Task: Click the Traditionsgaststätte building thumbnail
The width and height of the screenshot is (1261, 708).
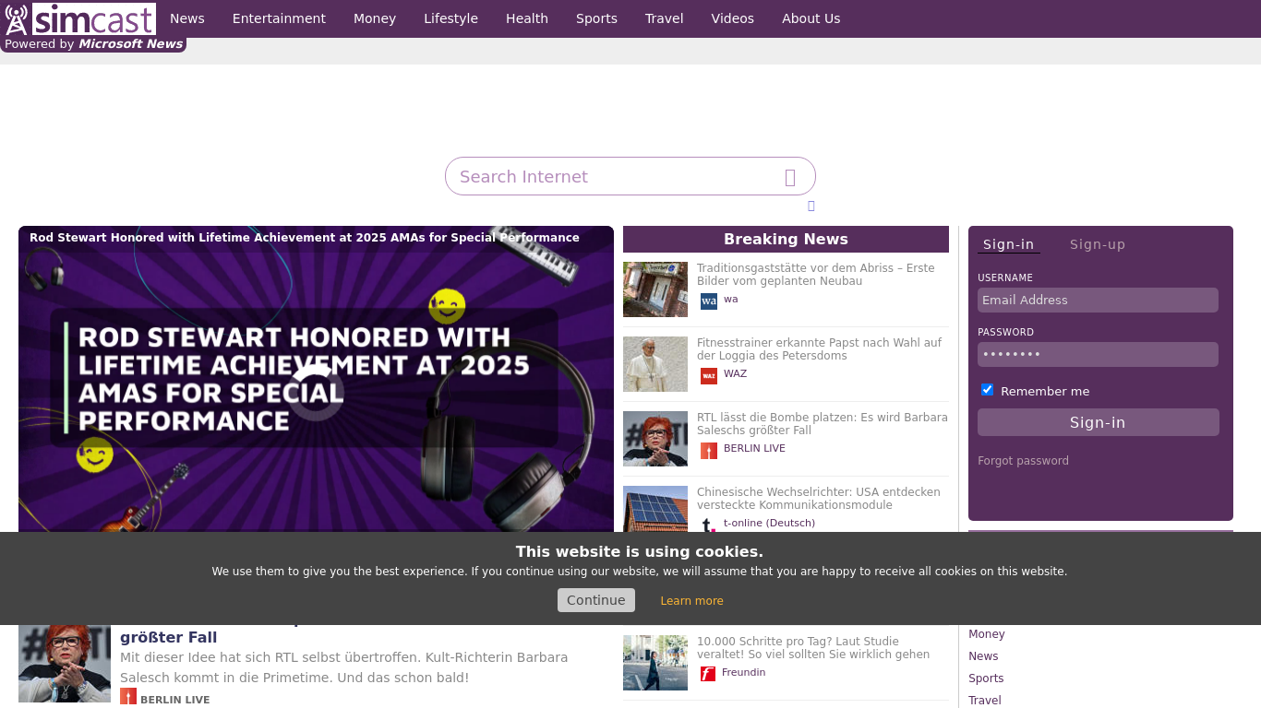Action: [655, 289]
